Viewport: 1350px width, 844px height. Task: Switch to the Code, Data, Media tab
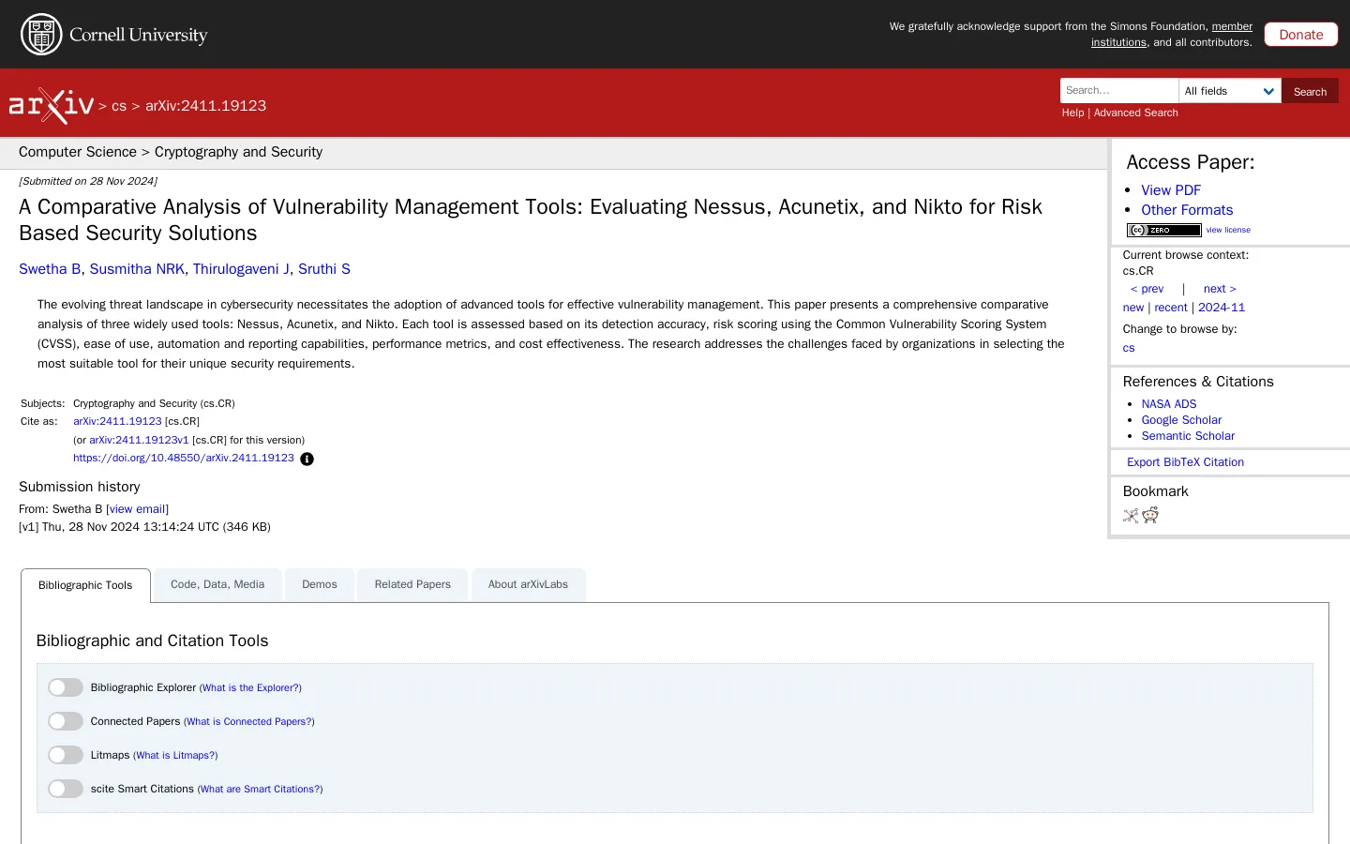click(x=217, y=584)
